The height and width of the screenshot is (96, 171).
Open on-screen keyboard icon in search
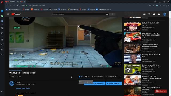coord(107,14)
